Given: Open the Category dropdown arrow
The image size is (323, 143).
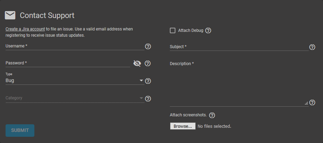Looking at the screenshot, I should click(x=141, y=98).
